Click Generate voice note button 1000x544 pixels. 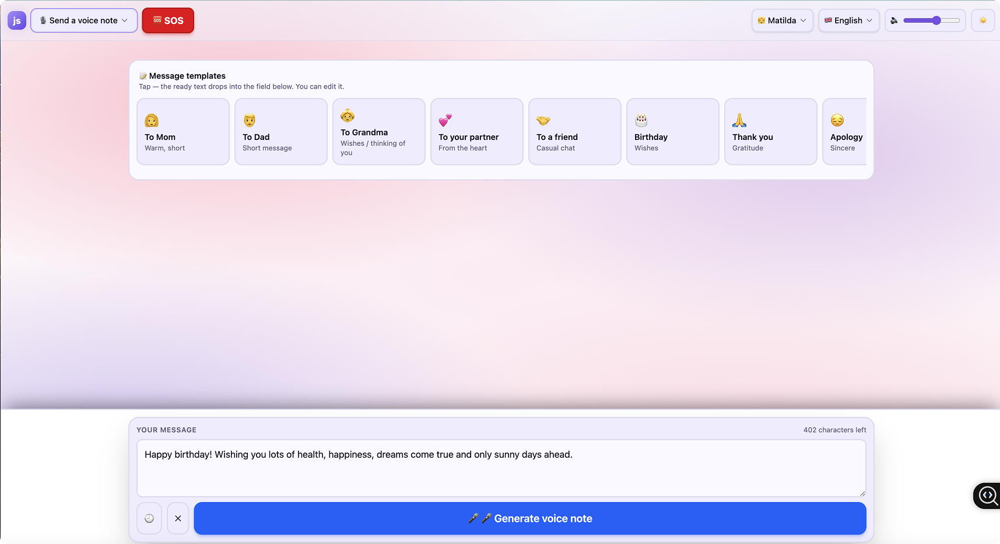pos(530,518)
